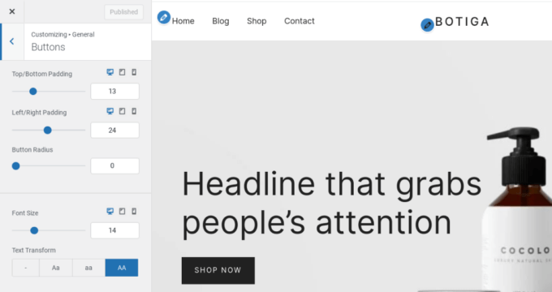Select tablet device icon for Top/Bottom Padding

pyautogui.click(x=122, y=72)
